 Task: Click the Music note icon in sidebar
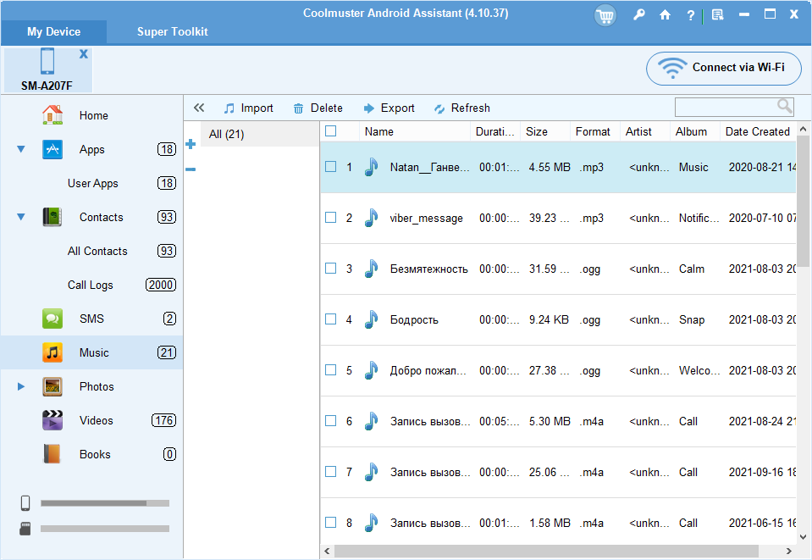52,352
